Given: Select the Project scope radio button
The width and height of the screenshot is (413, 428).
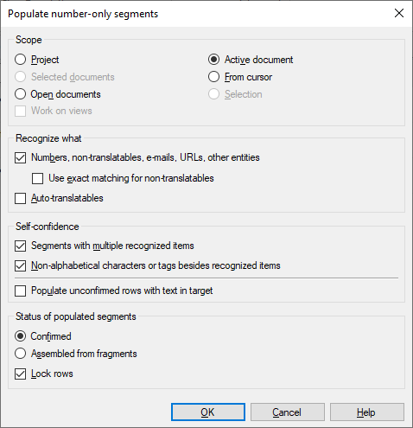Looking at the screenshot, I should pos(20,60).
